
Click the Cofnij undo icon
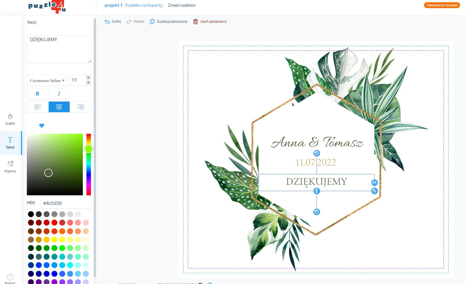tap(107, 22)
